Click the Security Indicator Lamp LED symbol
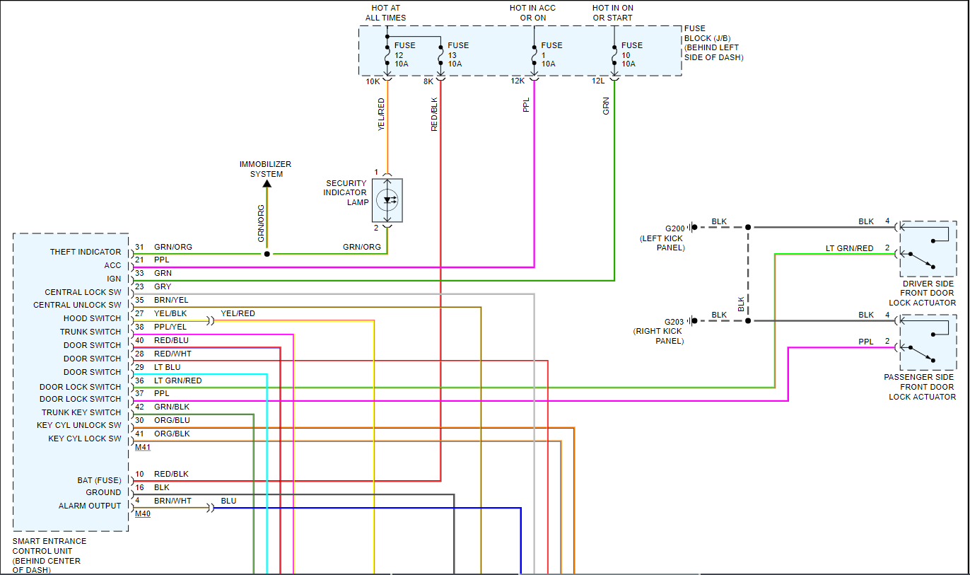 coord(387,200)
